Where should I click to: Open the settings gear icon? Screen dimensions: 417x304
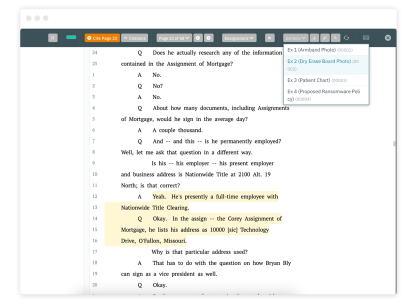click(x=269, y=37)
